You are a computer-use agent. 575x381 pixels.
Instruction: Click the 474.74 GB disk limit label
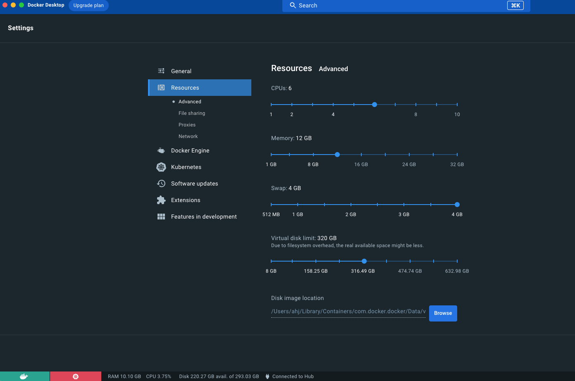point(410,271)
